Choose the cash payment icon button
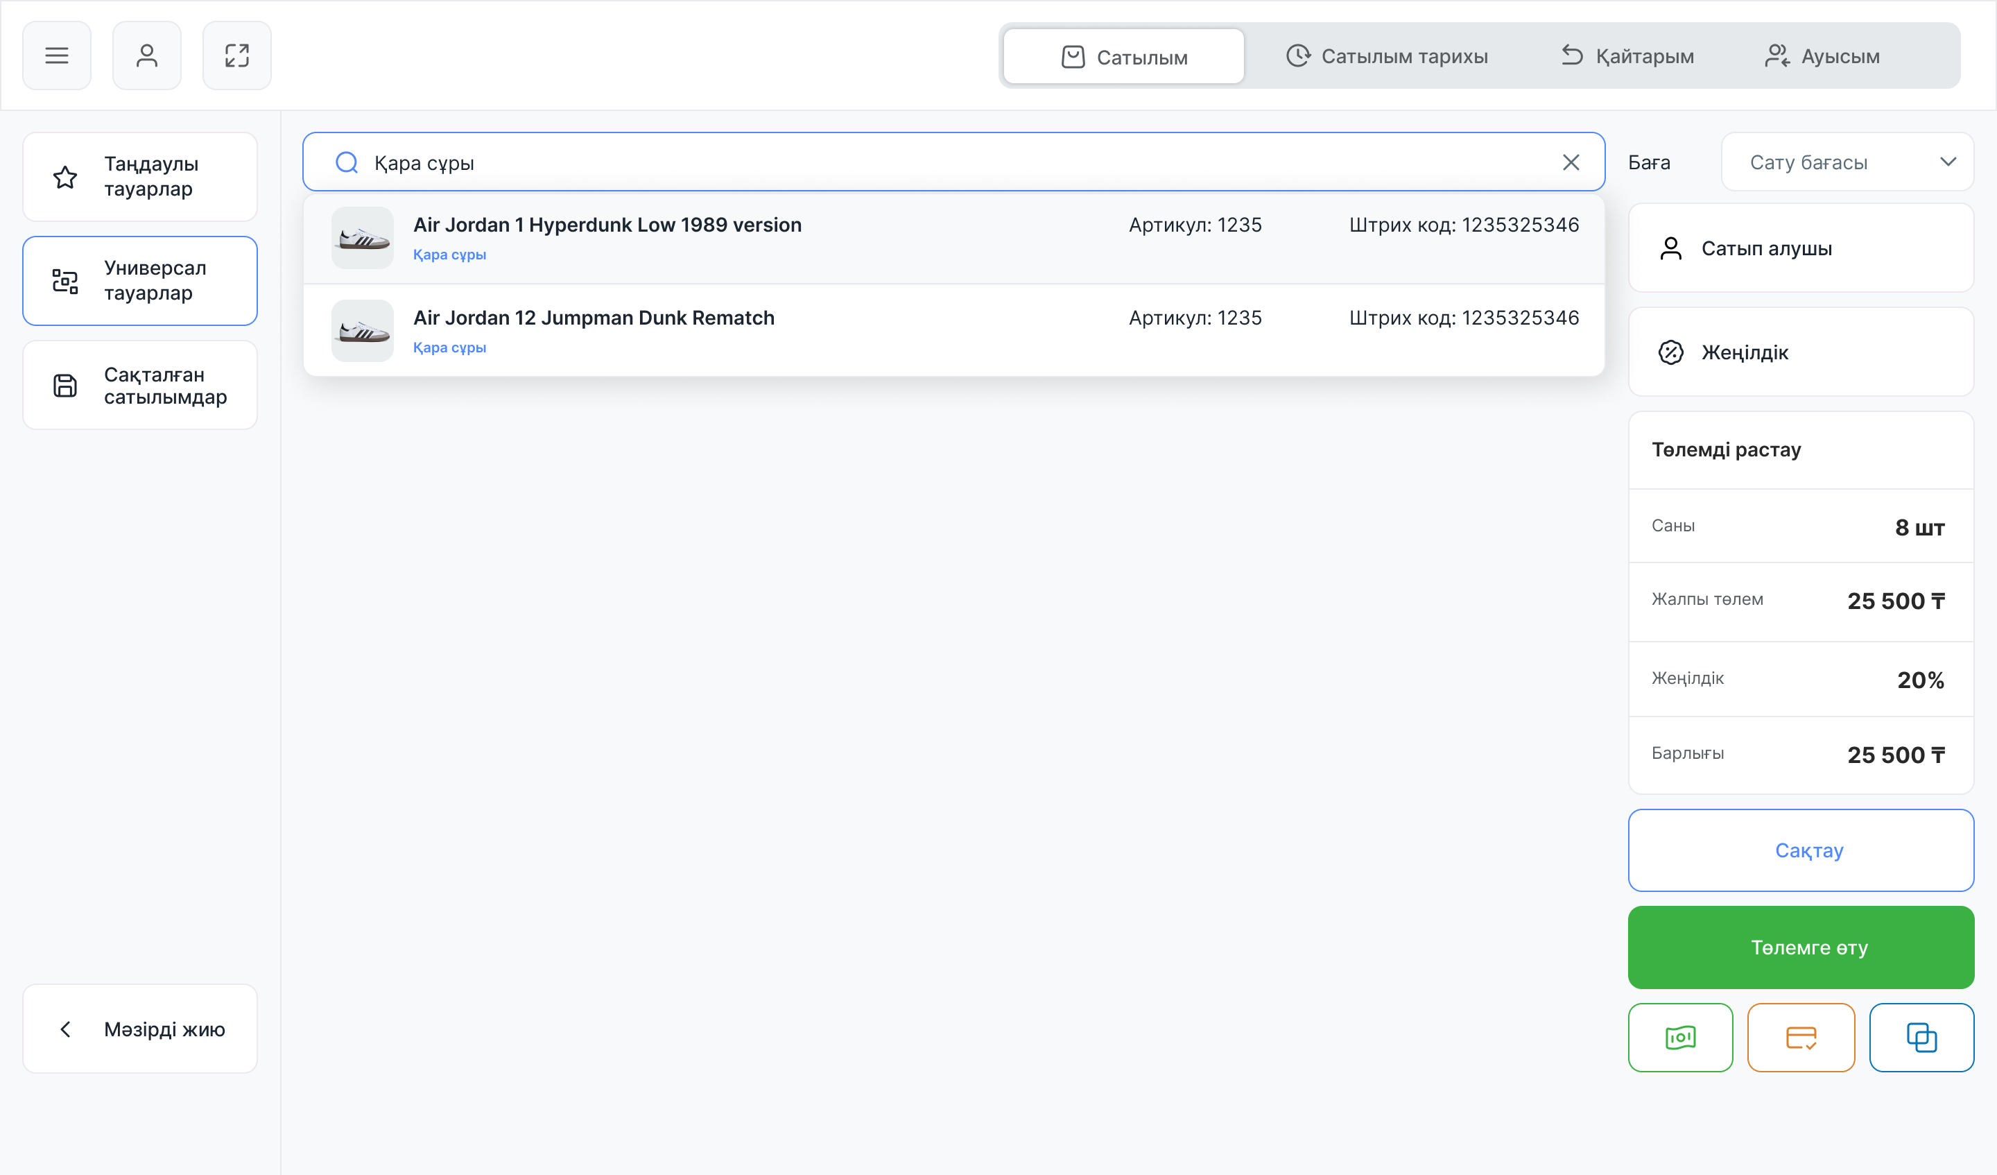 [1680, 1038]
